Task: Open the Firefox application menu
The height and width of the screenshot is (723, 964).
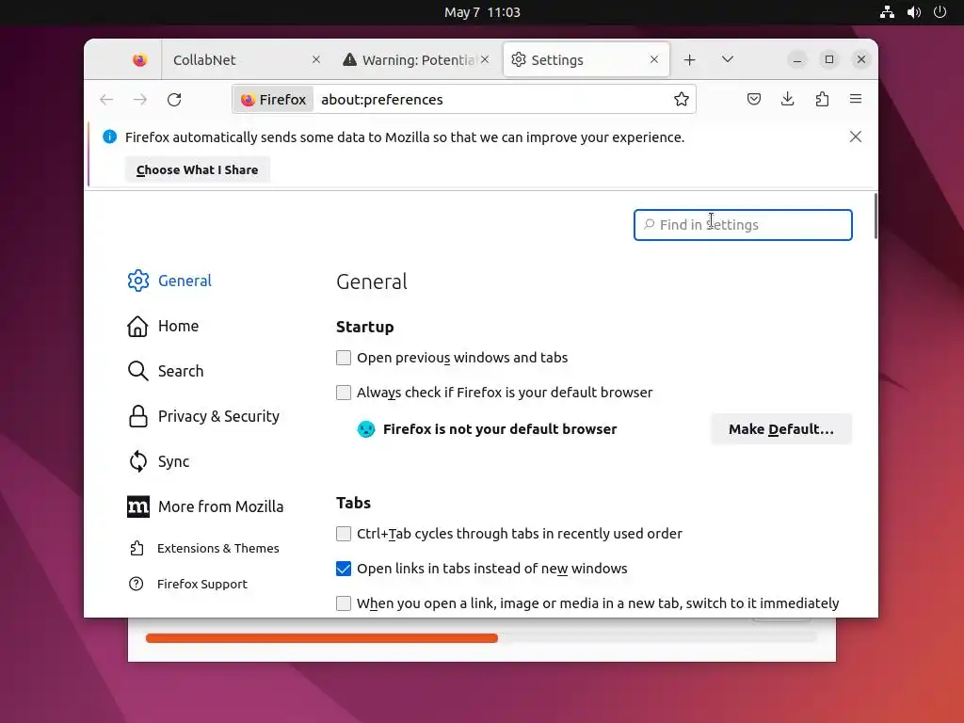Action: click(855, 99)
